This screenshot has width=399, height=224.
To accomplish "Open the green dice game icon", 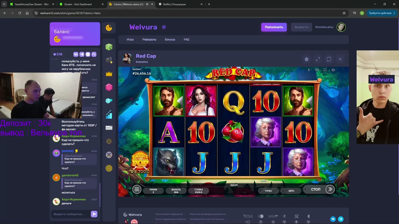I will tap(109, 47).
